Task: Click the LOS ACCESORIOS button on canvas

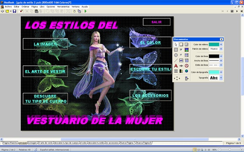Action: click(150, 95)
